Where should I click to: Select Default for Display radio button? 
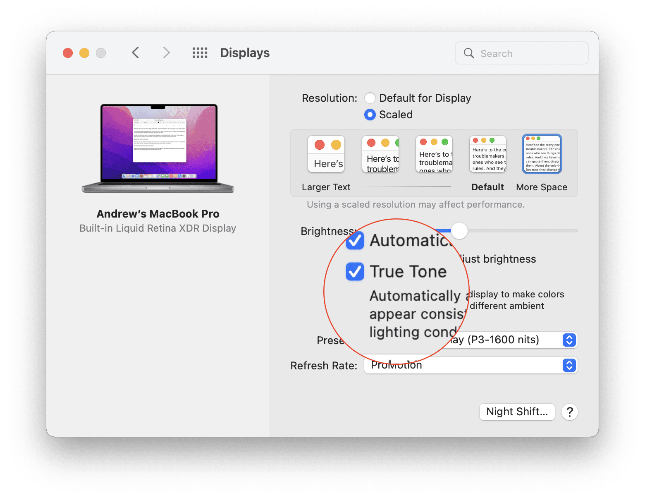tap(370, 98)
